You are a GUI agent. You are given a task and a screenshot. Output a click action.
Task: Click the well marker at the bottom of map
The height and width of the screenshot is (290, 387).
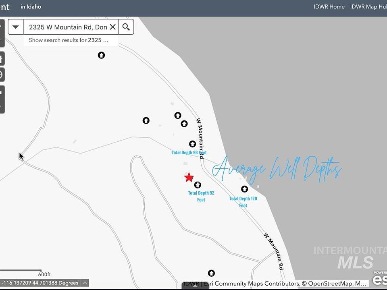(211, 273)
